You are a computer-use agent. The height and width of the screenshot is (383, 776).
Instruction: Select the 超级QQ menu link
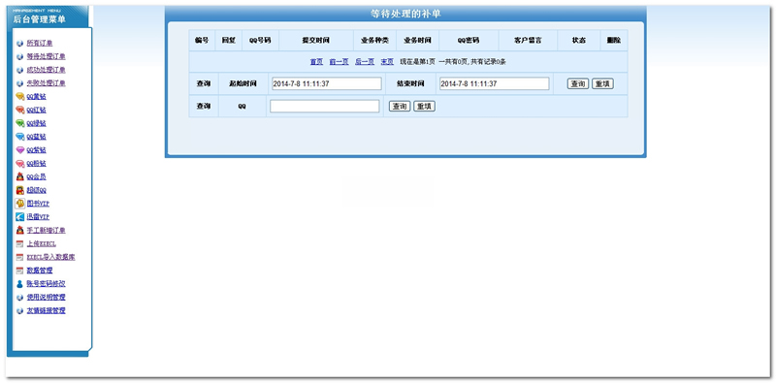[37, 190]
